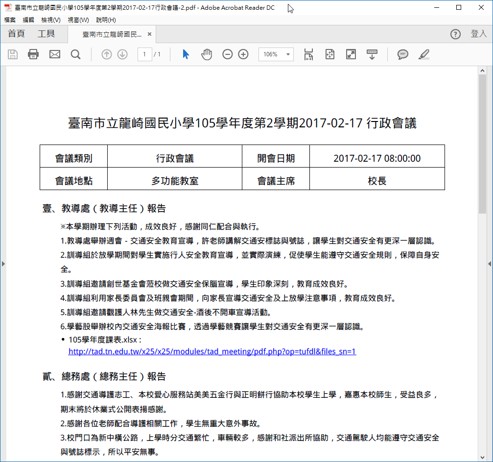Go to next page arrow
This screenshot has height=462, width=493.
tap(122, 54)
